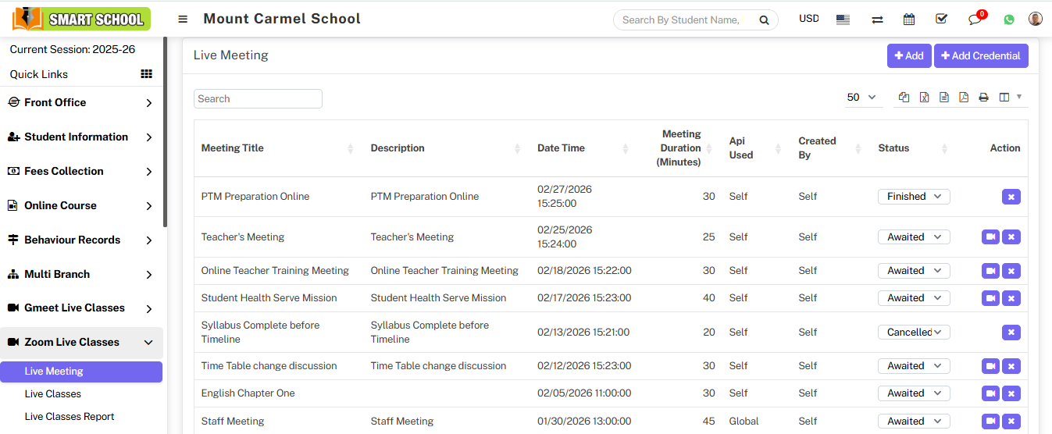1052x434 pixels.
Task: Start the Teacher's Meeting via the video icon
Action: click(990, 237)
